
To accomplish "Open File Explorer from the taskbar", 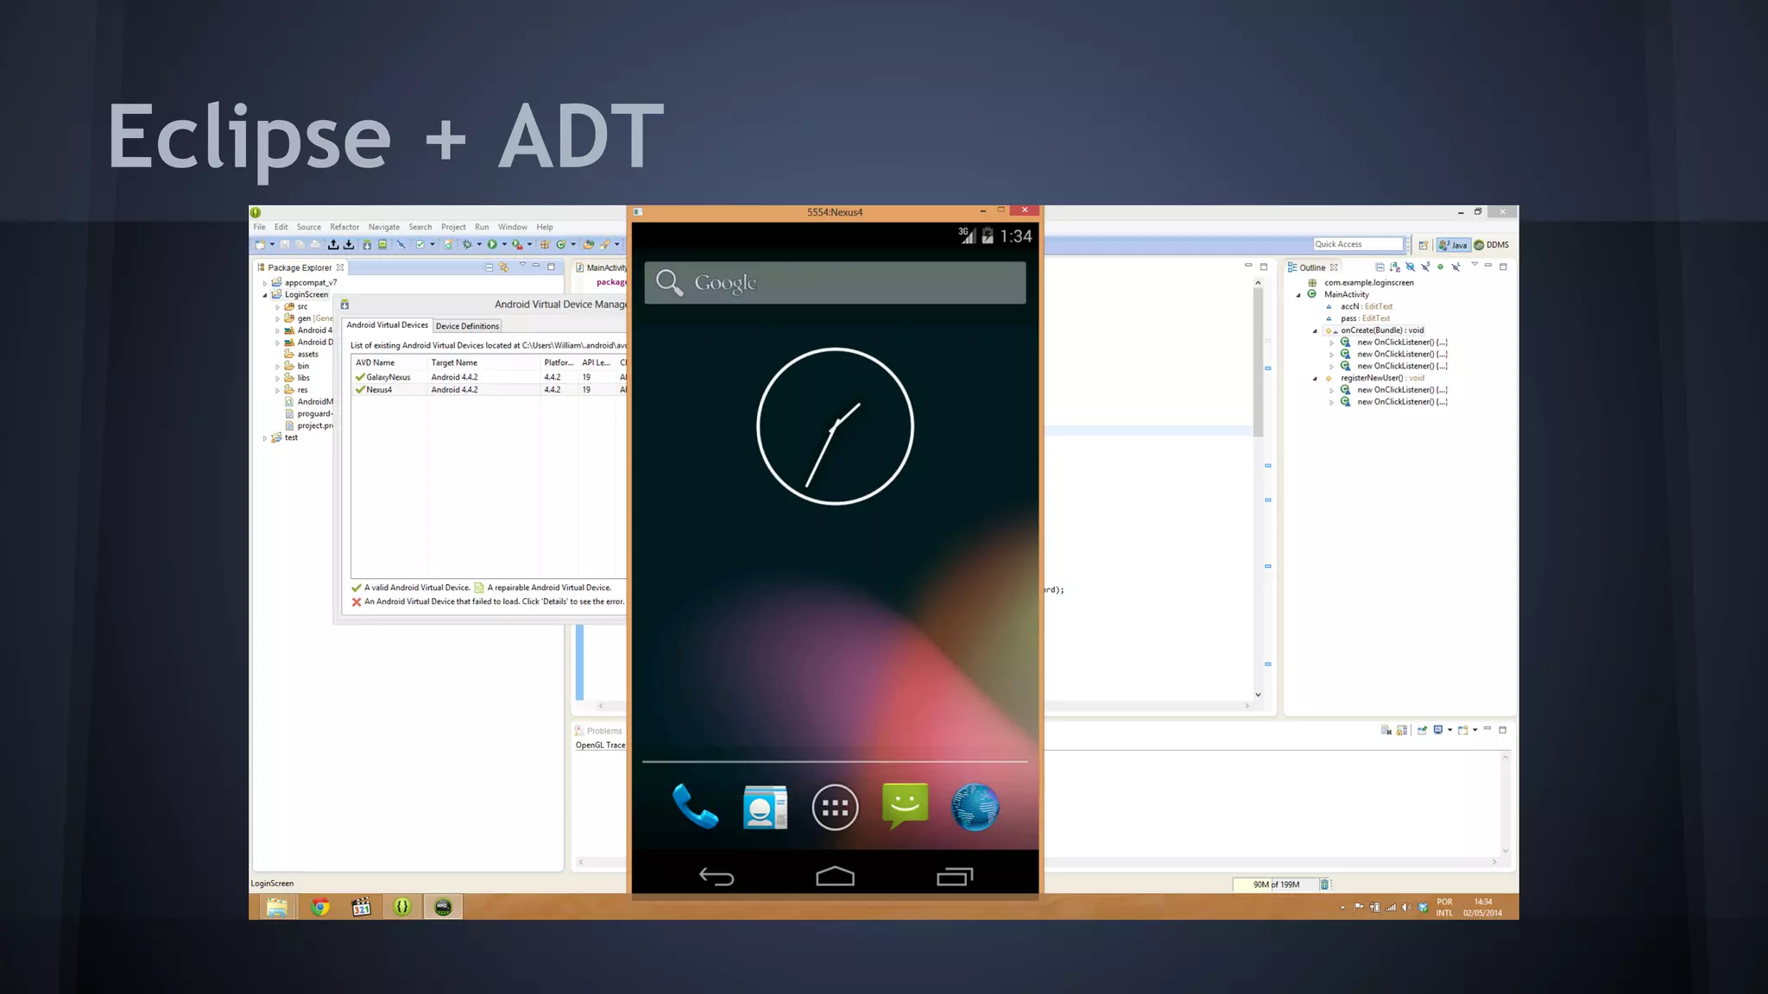I will pos(277,907).
